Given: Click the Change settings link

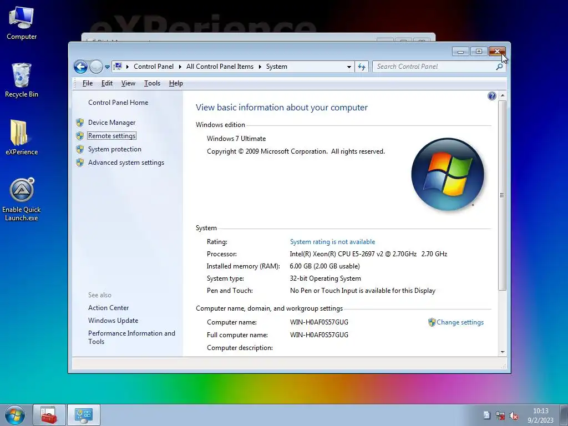Looking at the screenshot, I should click(x=460, y=322).
